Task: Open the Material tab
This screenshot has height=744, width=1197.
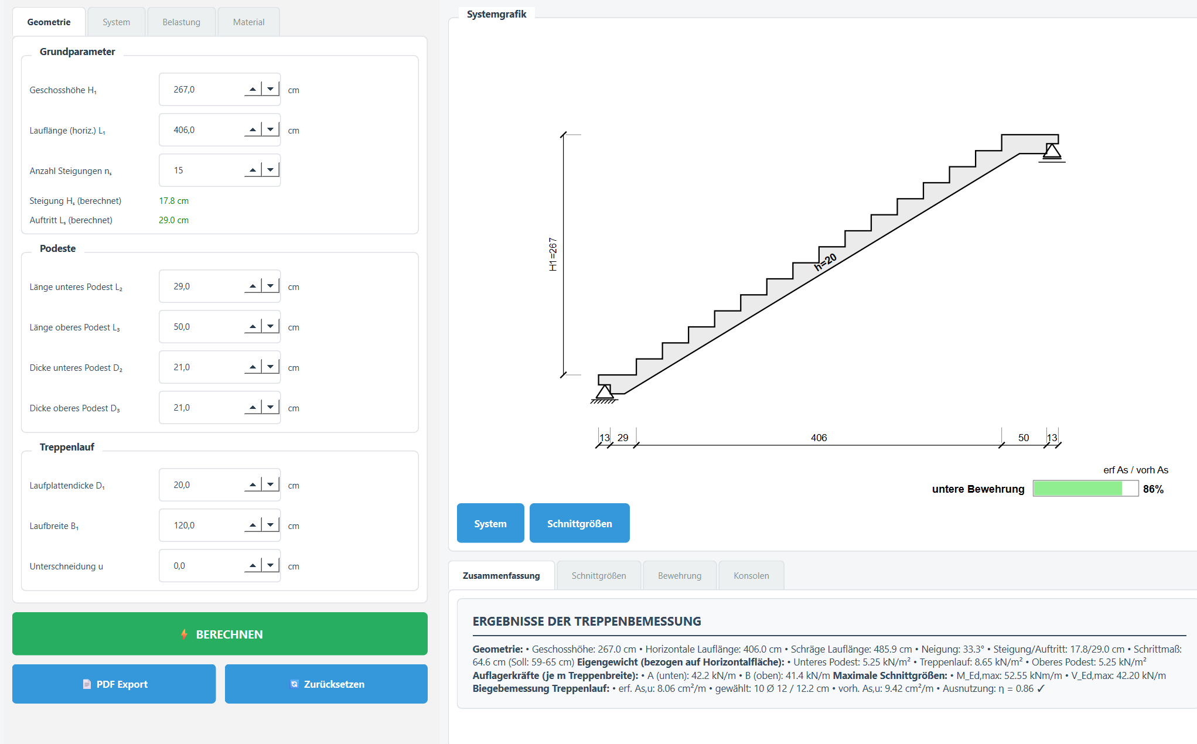Action: 248,22
